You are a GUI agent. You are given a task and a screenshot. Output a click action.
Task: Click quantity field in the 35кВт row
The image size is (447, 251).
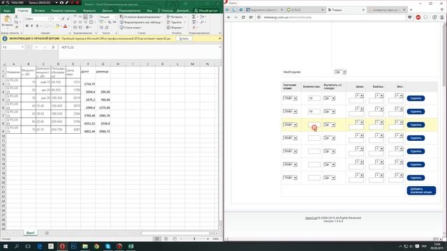coord(314,125)
